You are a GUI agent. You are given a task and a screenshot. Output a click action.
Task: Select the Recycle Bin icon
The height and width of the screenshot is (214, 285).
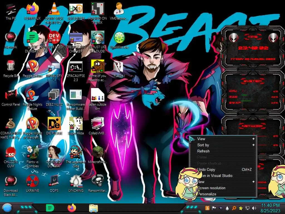11,69
